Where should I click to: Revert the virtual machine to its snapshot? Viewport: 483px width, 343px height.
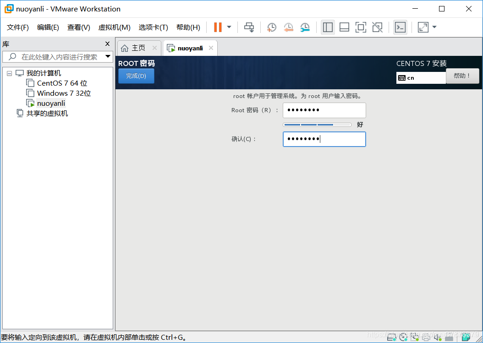tap(288, 27)
